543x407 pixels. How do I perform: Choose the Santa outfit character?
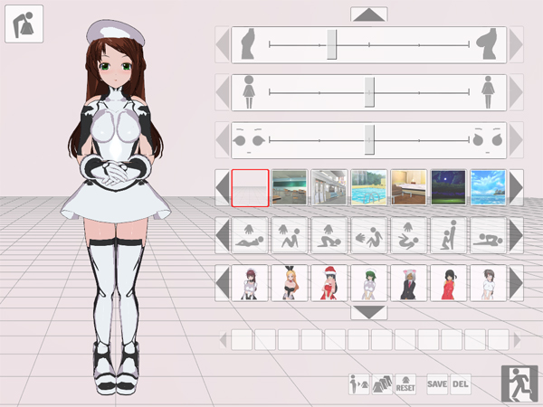click(x=329, y=283)
